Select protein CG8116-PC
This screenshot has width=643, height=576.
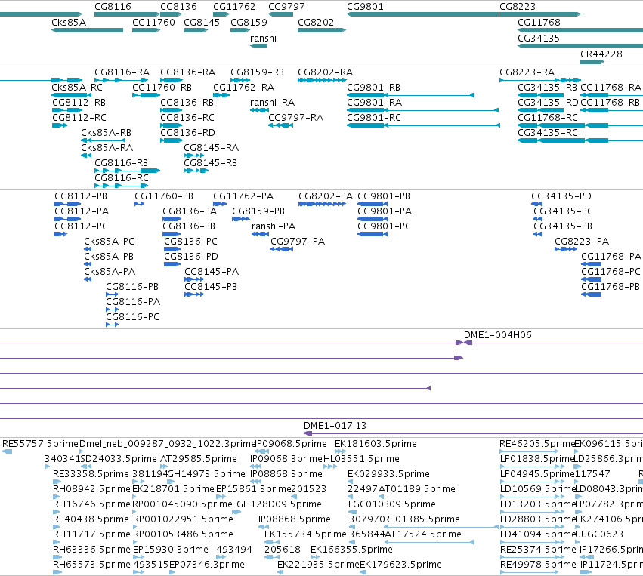point(113,325)
